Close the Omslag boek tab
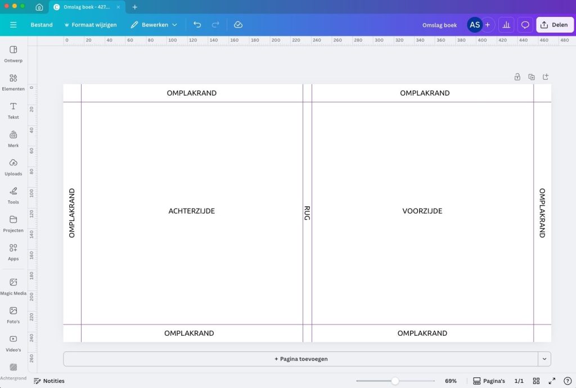 click(x=118, y=7)
